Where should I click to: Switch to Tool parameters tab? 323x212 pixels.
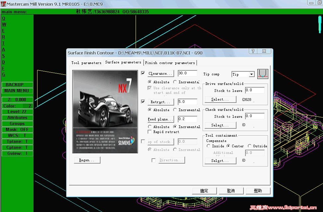coord(86,63)
